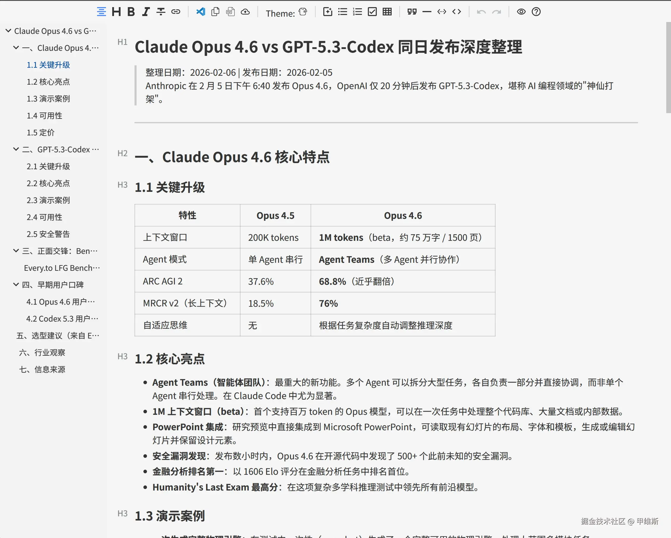Image resolution: width=671 pixels, height=538 pixels.
Task: Insert a table
Action: [x=387, y=12]
